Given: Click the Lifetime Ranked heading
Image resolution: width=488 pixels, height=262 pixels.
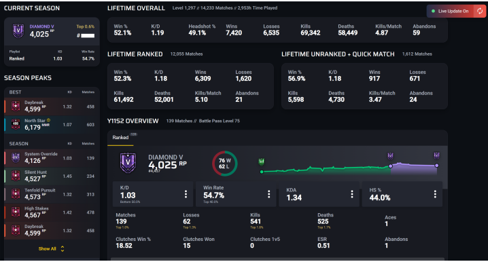Looking at the screenshot, I should tap(135, 54).
